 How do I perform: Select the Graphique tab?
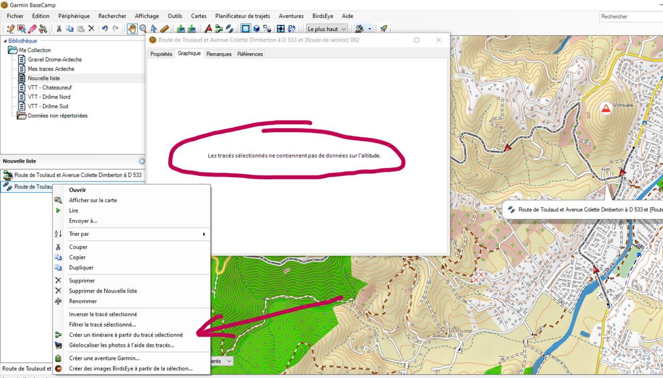click(189, 53)
